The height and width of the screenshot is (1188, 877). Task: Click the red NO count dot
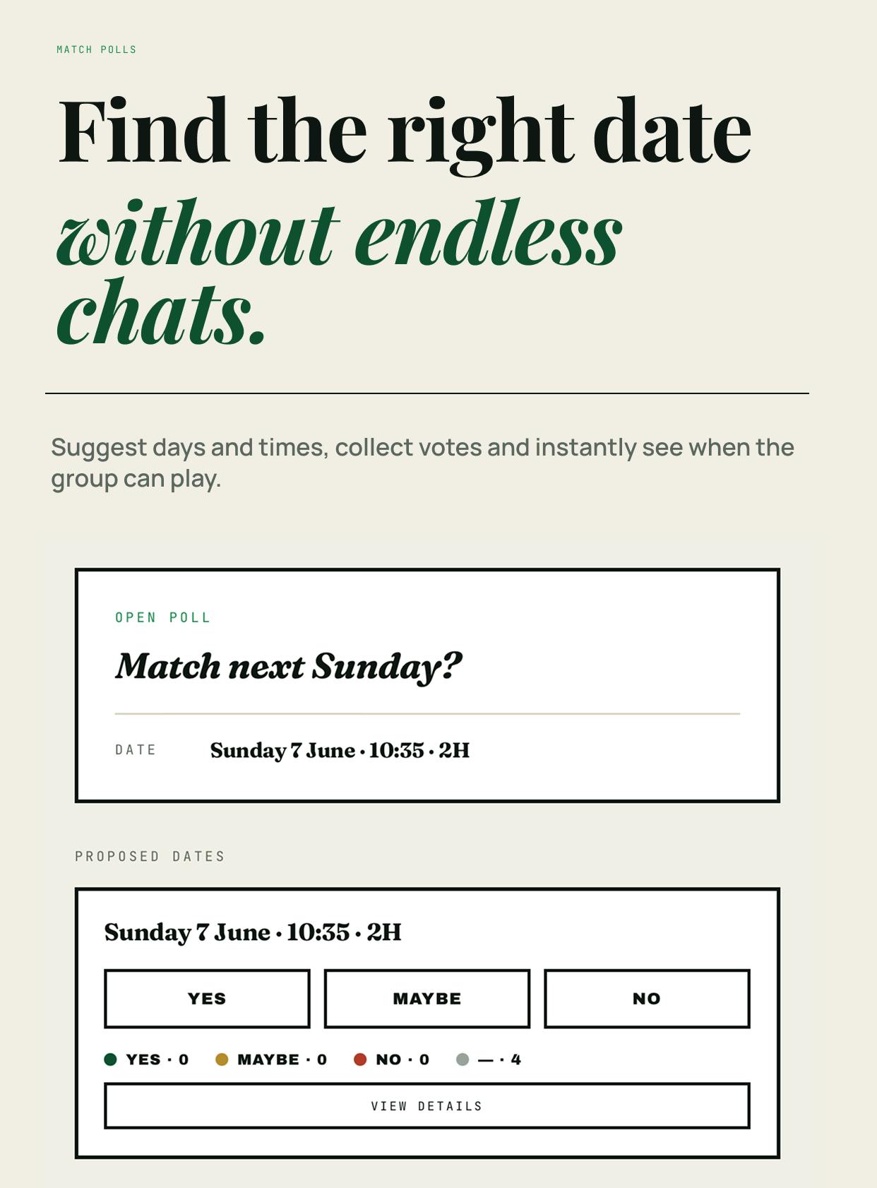360,1059
